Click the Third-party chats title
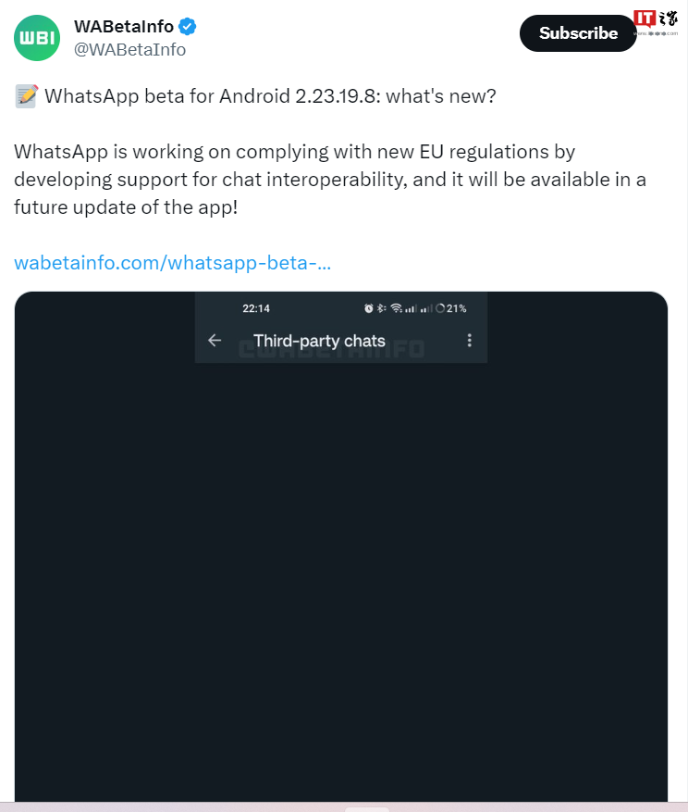Image resolution: width=688 pixels, height=812 pixels. [319, 341]
